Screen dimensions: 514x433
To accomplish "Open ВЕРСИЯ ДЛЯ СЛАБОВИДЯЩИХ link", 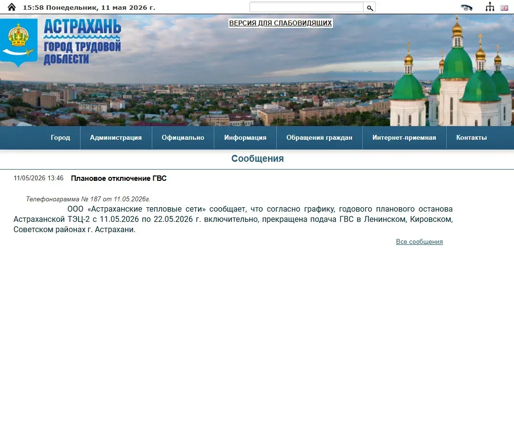I will (280, 23).
